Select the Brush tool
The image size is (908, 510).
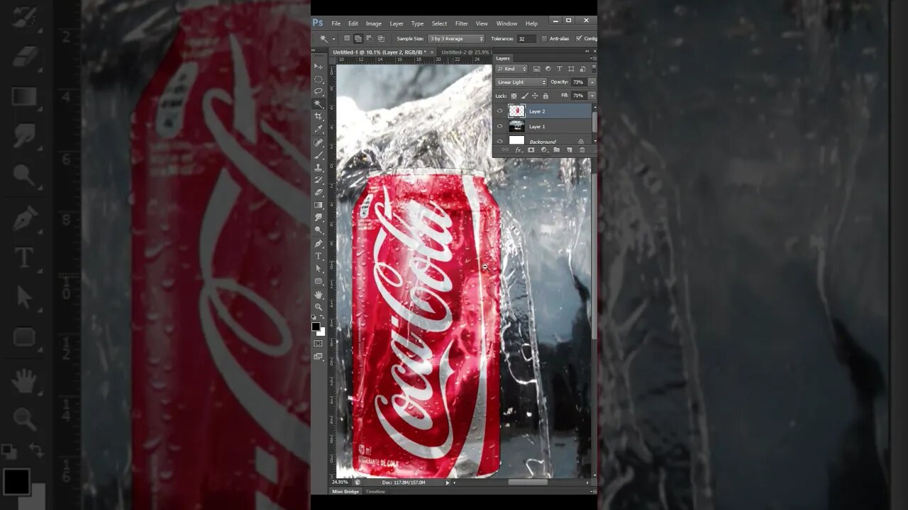(319, 154)
